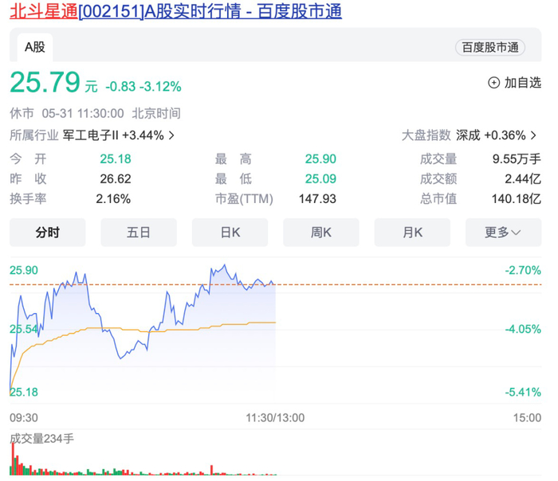This screenshot has height=481, width=558.
Task: Click the 军工电子II industry link
Action: [x=113, y=135]
